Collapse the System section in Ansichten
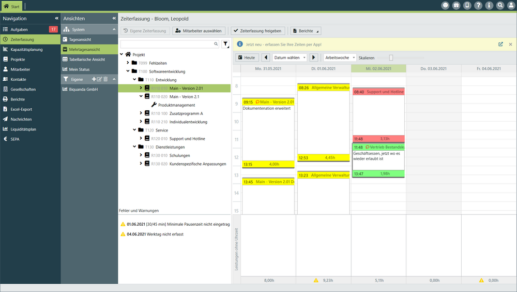The width and height of the screenshot is (517, 292). click(114, 30)
